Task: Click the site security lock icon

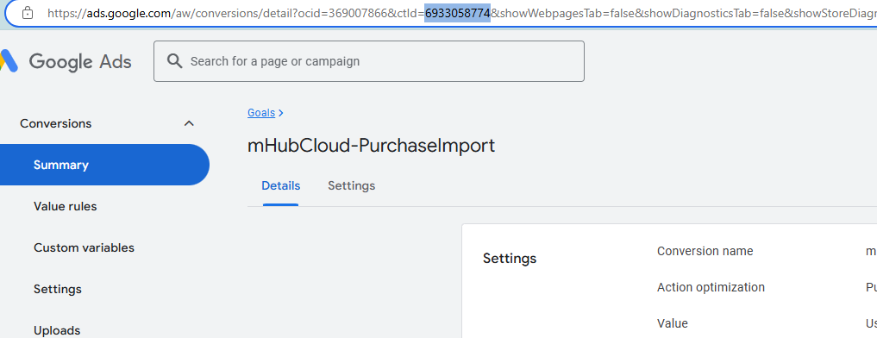Action: click(x=27, y=13)
